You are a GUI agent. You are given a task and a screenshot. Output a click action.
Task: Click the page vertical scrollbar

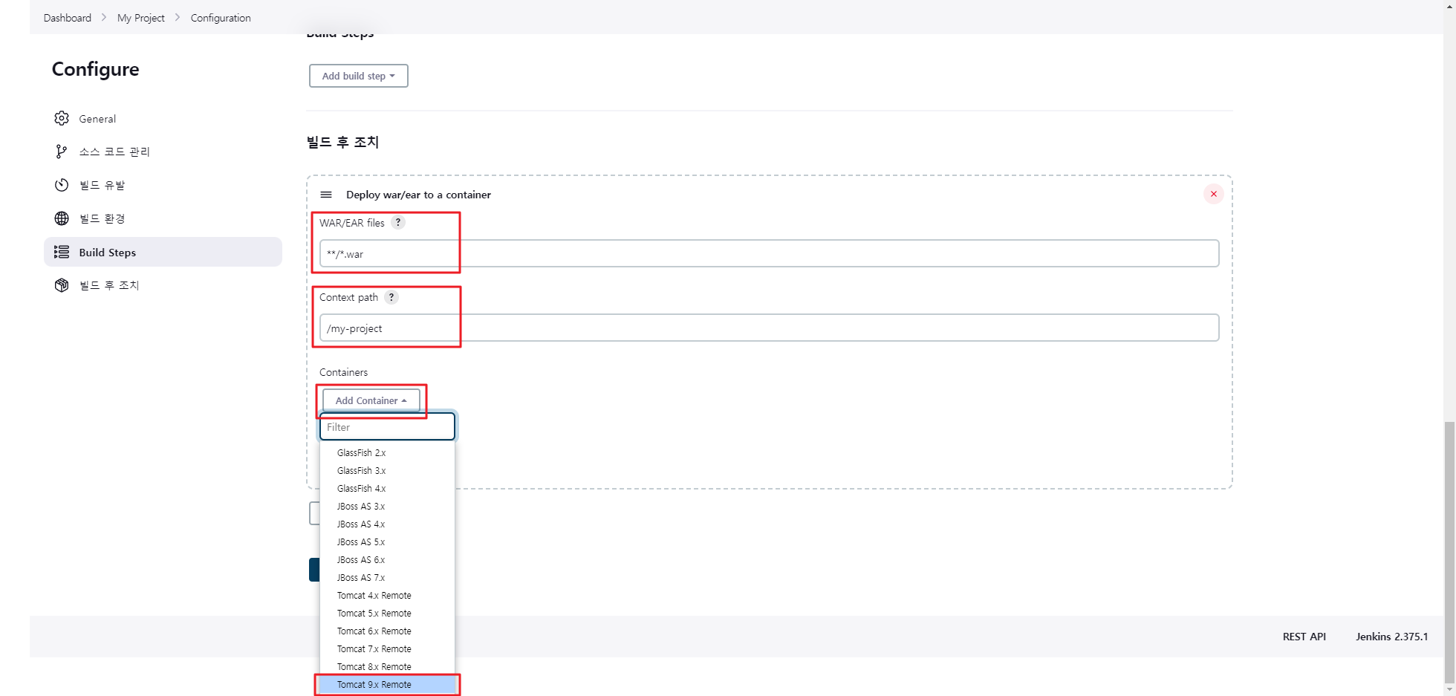coord(1449,551)
